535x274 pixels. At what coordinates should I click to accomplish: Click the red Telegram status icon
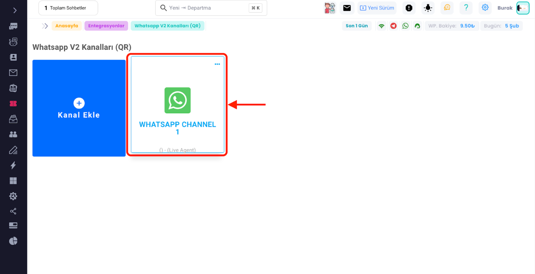pos(393,26)
